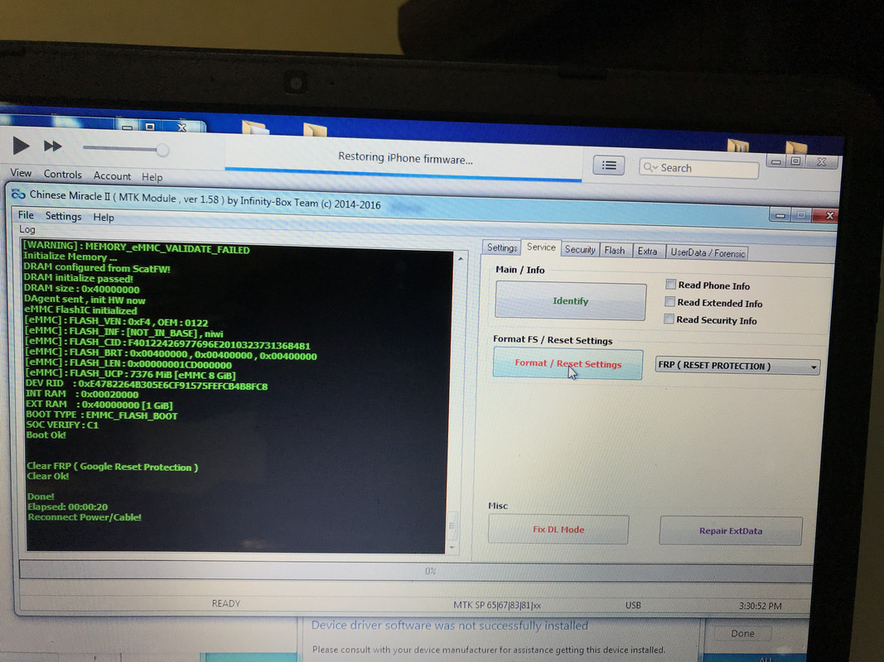Click the iTunes fast-forward button
884x662 pixels.
(53, 146)
